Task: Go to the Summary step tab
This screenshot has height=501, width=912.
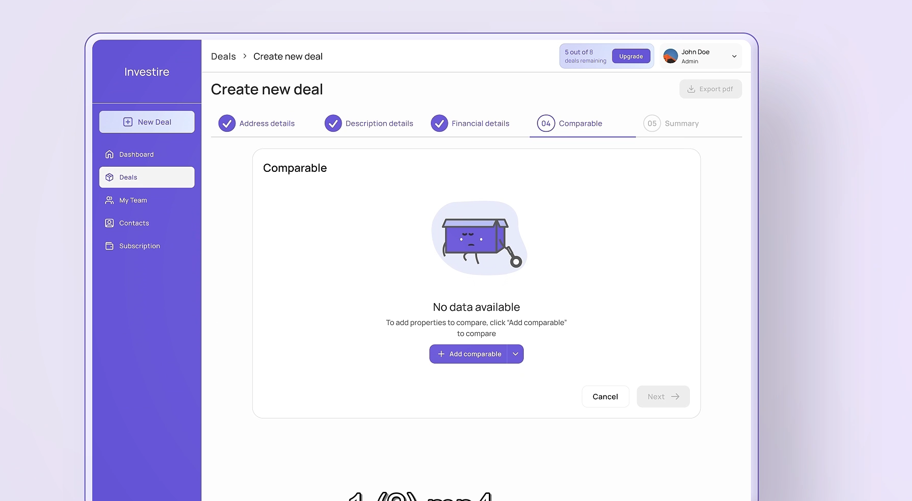Action: pyautogui.click(x=681, y=124)
